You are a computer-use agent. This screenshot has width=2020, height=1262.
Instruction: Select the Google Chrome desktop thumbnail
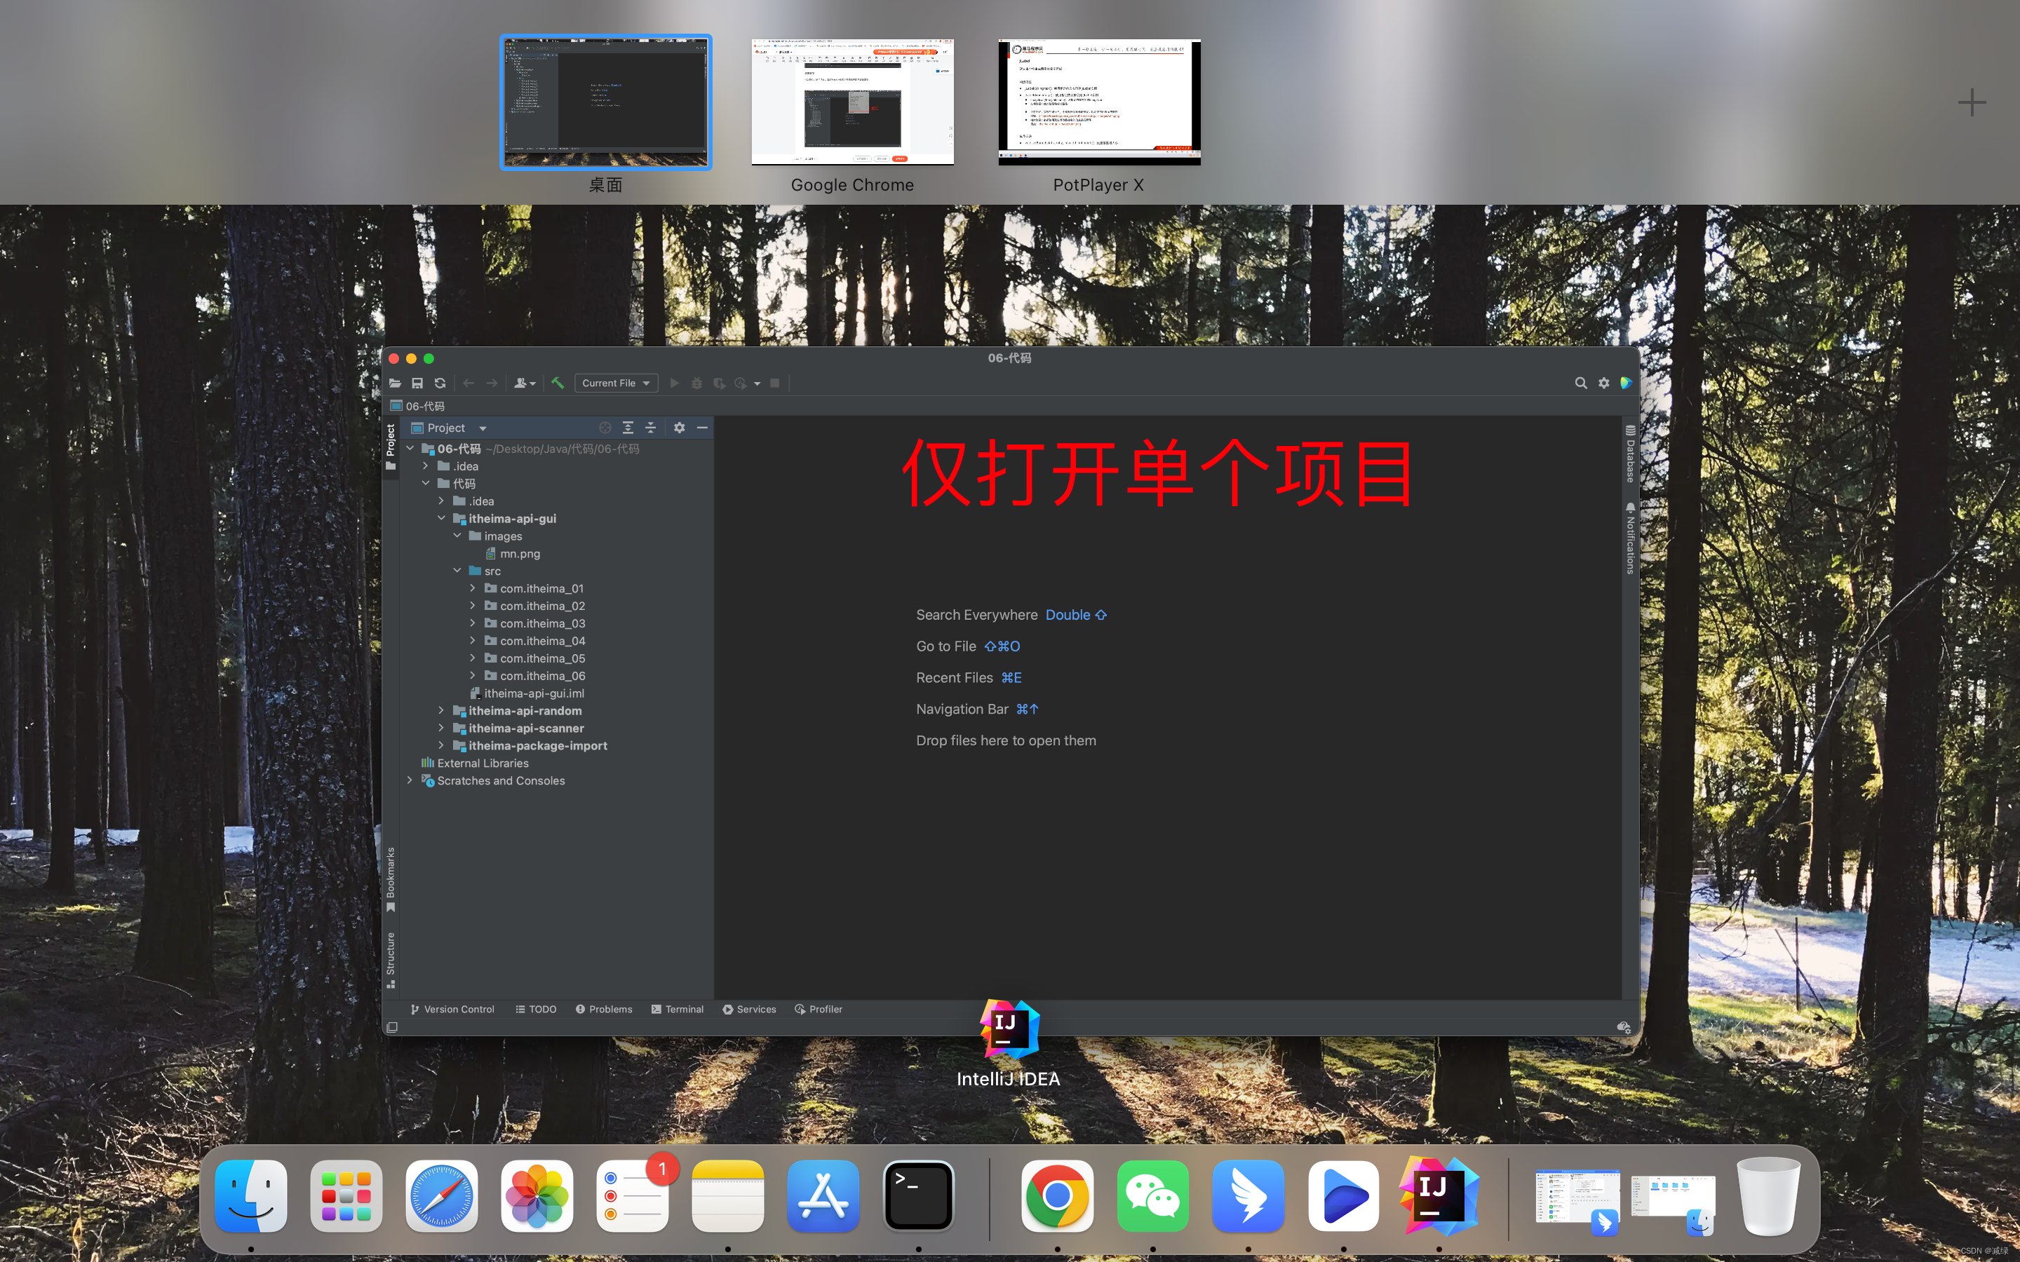(x=851, y=102)
